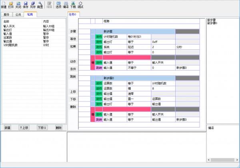Click 新步骤 in the right-side step list

[x=211, y=20]
